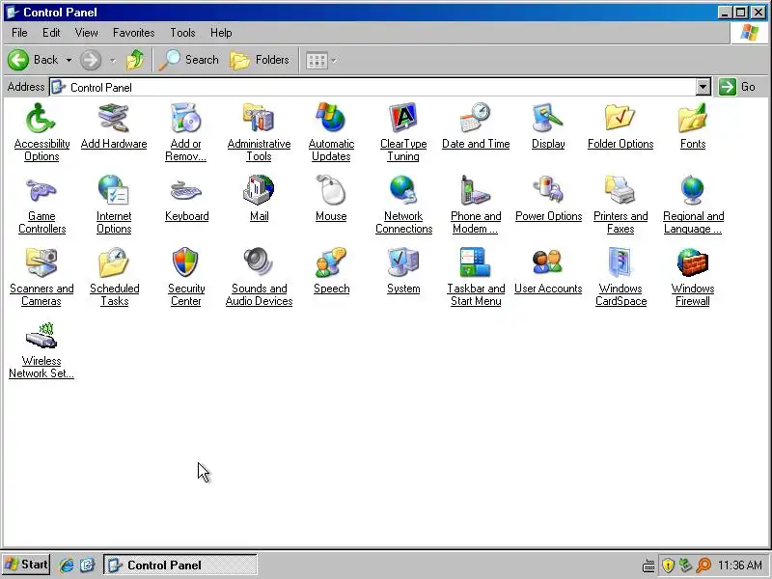Expand the Address bar dropdown

pos(703,87)
